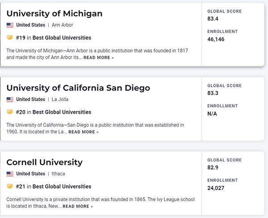Click the 82.9 global score for Cornell
Viewport: 268px width, 218px height.
[x=213, y=167]
